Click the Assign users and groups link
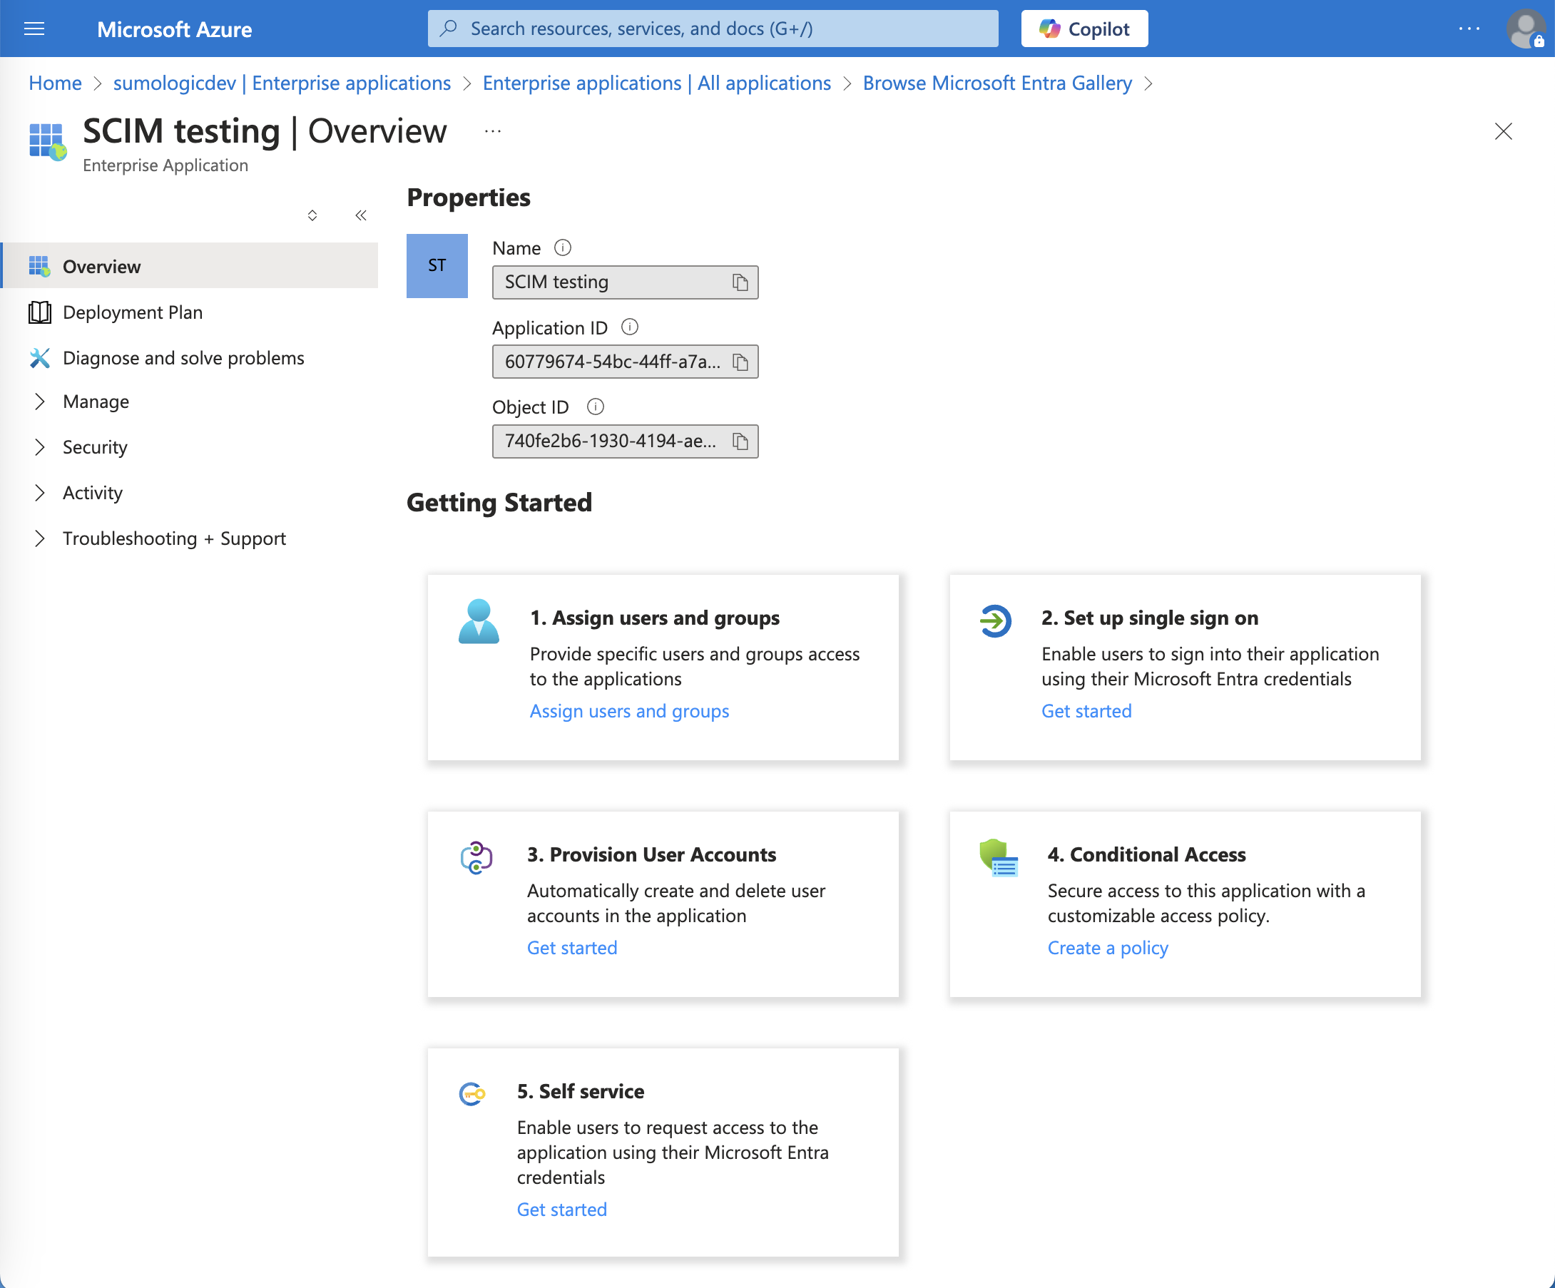Viewport: 1555px width, 1288px height. coord(628,711)
